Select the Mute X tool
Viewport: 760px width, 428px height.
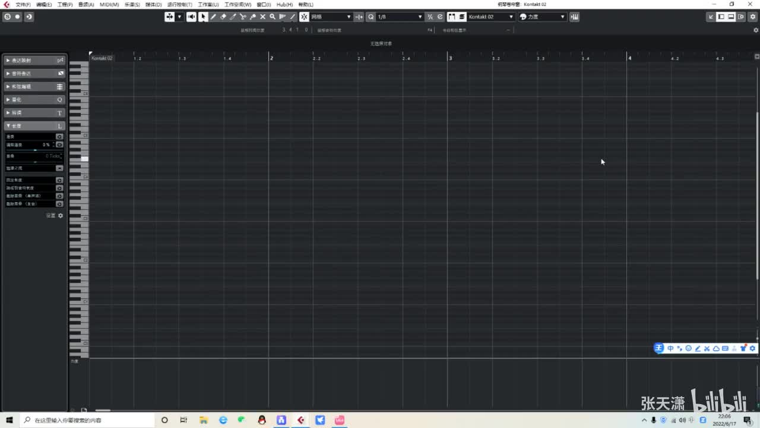pos(262,17)
